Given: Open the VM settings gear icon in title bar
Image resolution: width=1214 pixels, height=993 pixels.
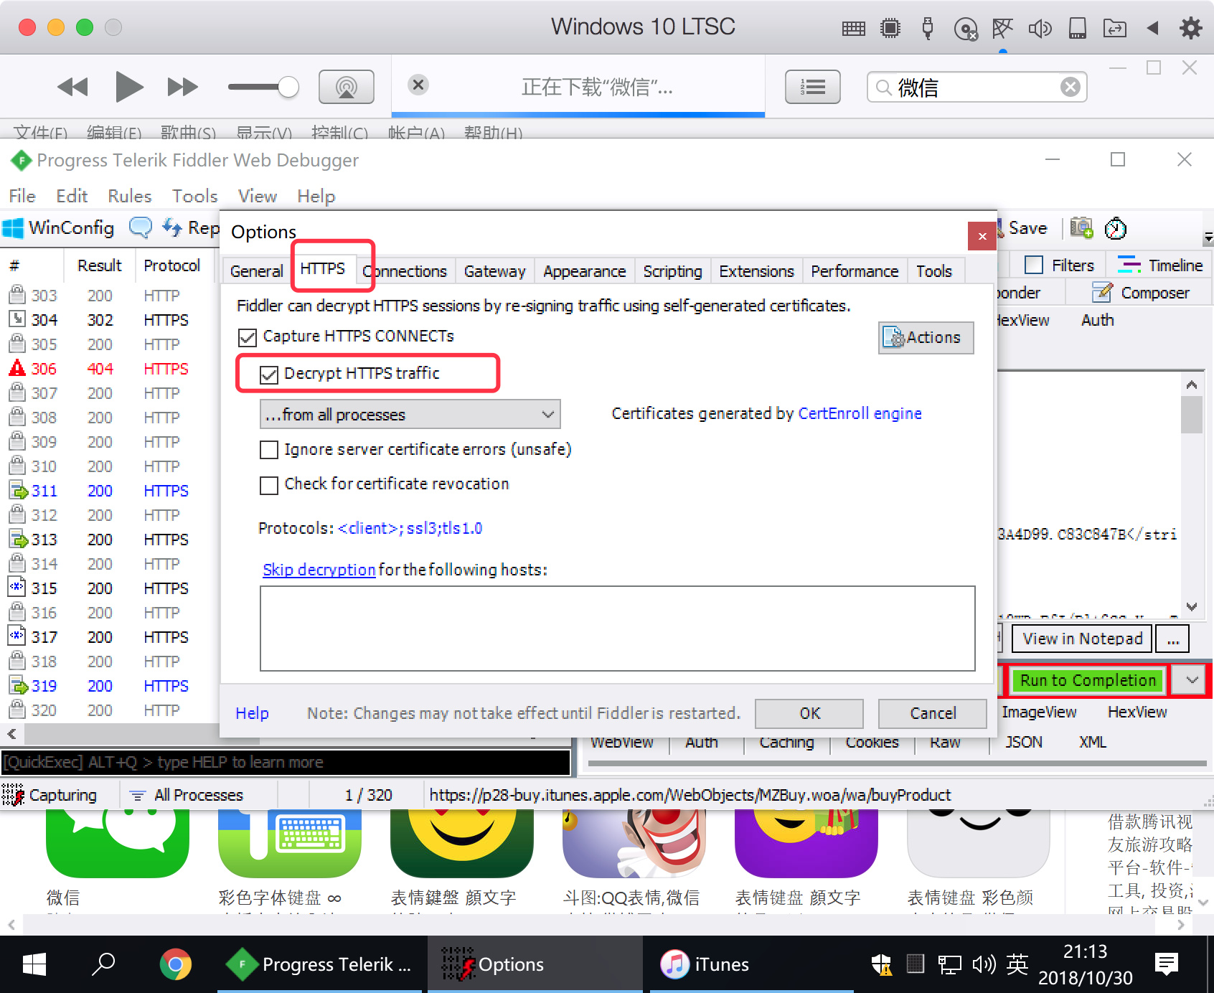Looking at the screenshot, I should click(x=1190, y=28).
